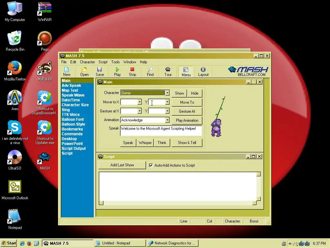Click the Layout toolbar icon

coord(203,72)
